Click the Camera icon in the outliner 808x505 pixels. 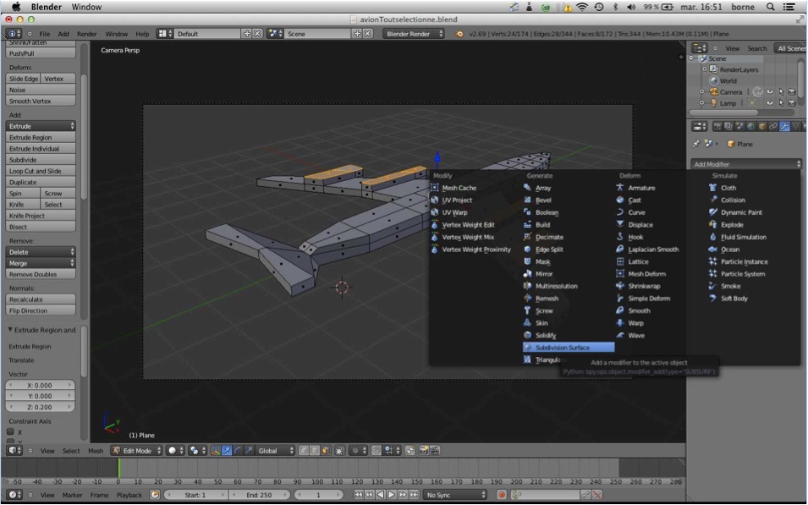pos(713,91)
